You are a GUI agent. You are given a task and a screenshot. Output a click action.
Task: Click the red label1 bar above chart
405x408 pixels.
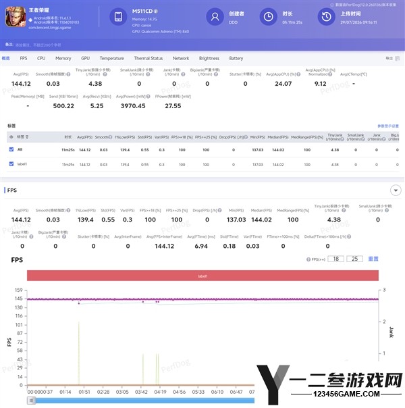pos(202,276)
